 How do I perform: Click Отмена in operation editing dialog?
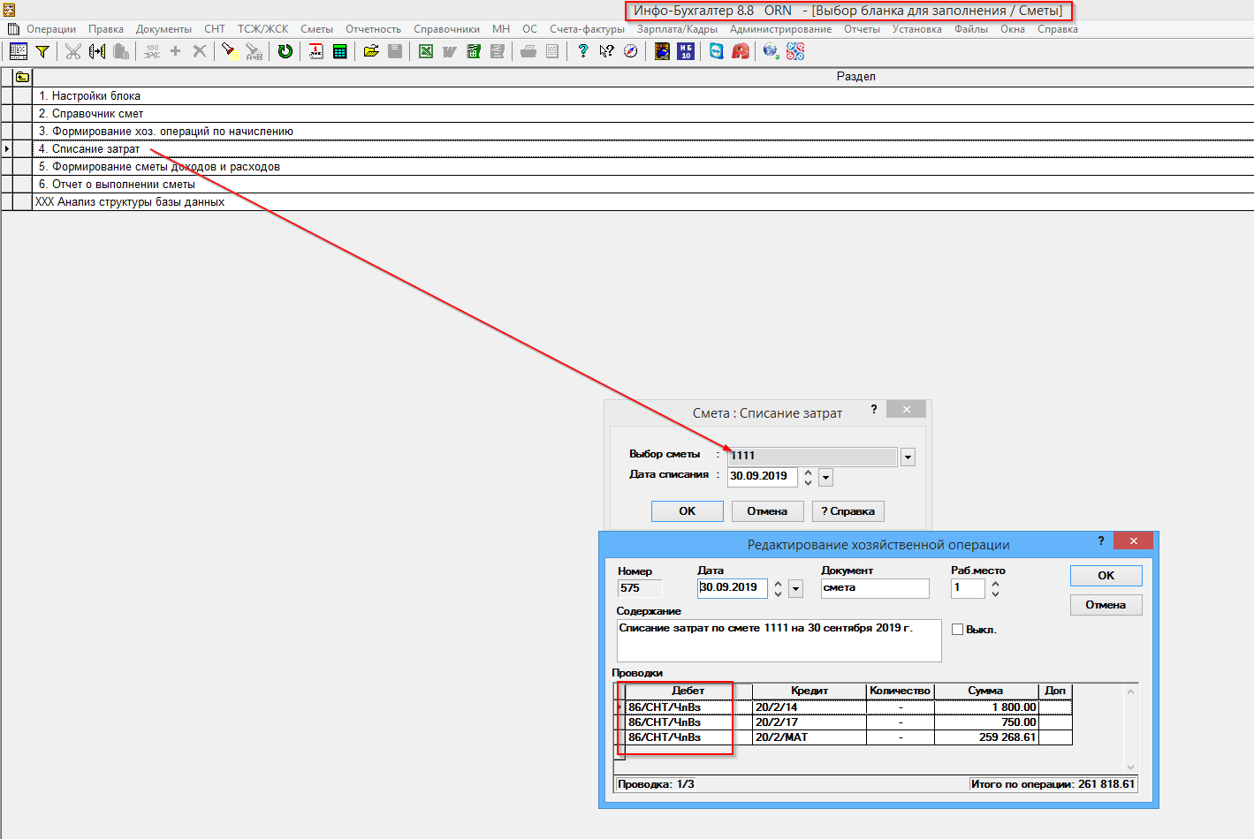tap(1106, 605)
